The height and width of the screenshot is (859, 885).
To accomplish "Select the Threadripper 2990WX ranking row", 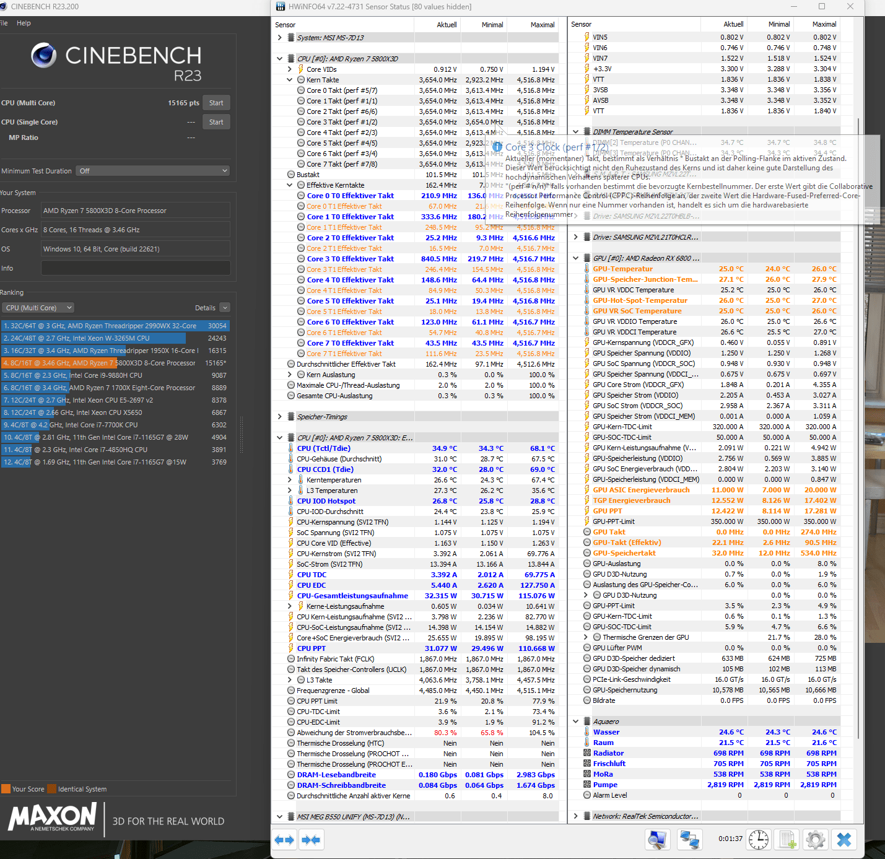I will 115,326.
